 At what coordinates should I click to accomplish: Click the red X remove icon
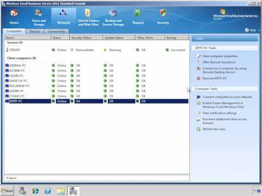(199, 78)
